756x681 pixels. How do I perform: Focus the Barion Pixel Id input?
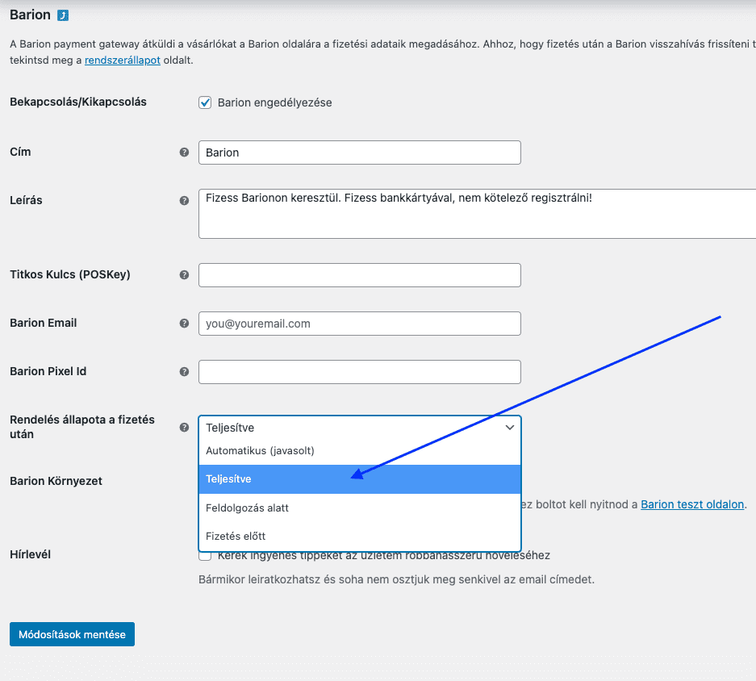click(360, 372)
